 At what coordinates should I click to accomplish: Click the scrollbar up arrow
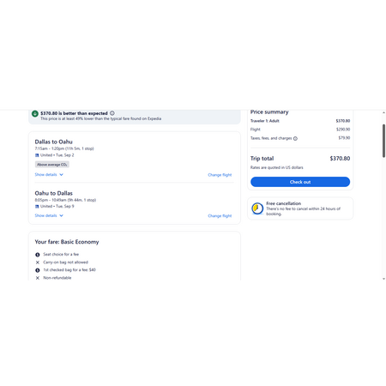point(383,112)
